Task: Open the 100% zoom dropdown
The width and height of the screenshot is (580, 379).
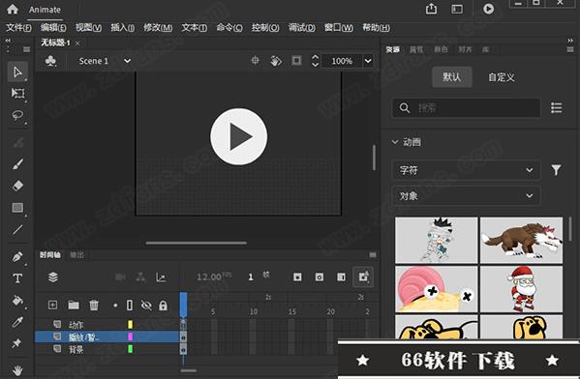Action: (x=368, y=61)
